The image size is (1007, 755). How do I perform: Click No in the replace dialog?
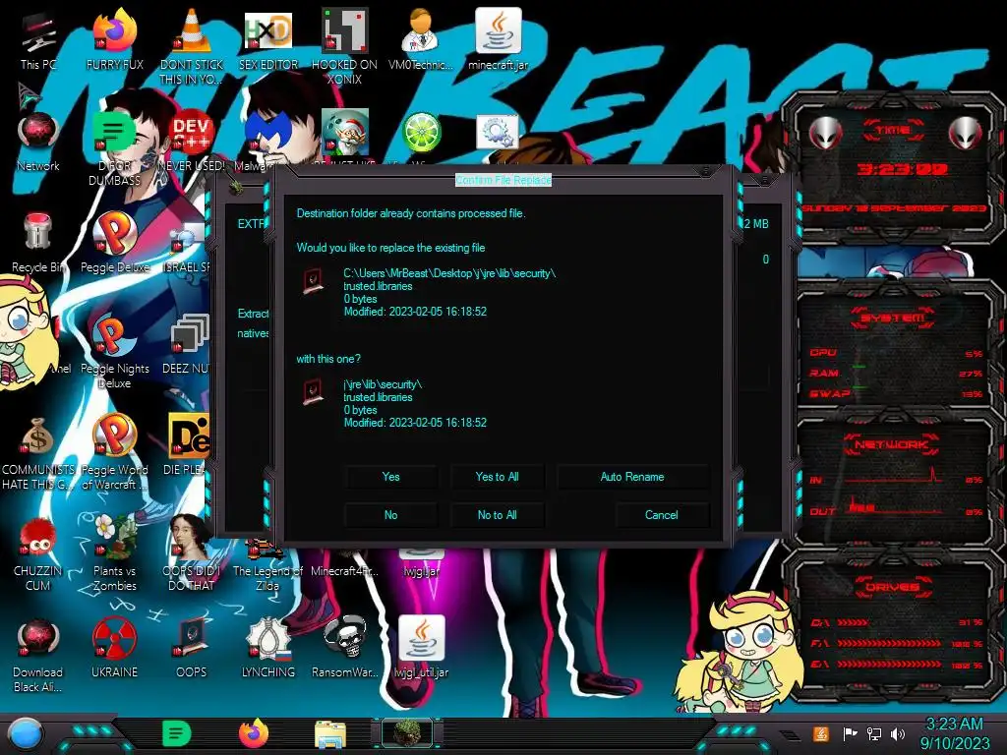pyautogui.click(x=390, y=515)
